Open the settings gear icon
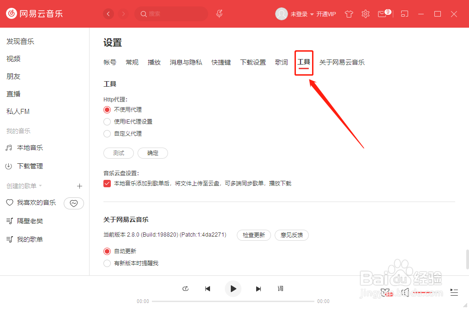This screenshot has width=469, height=309. 365,14
